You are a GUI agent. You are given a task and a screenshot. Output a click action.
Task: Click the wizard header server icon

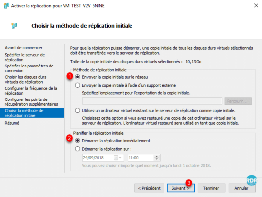(x=14, y=26)
